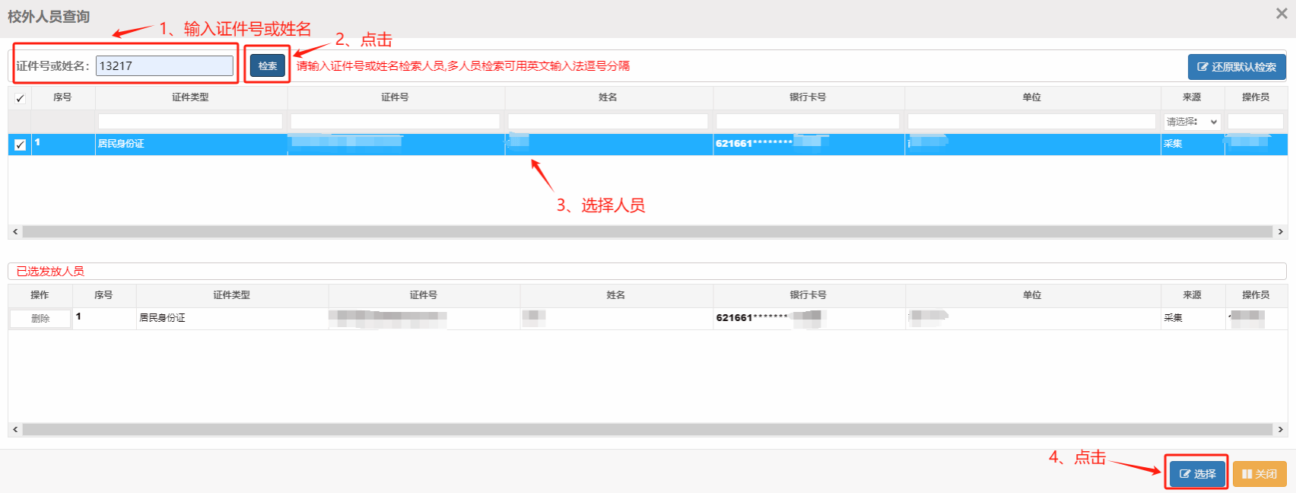This screenshot has height=493, width=1296.
Task: Click the 银行卡号 column filter input
Action: pos(808,122)
